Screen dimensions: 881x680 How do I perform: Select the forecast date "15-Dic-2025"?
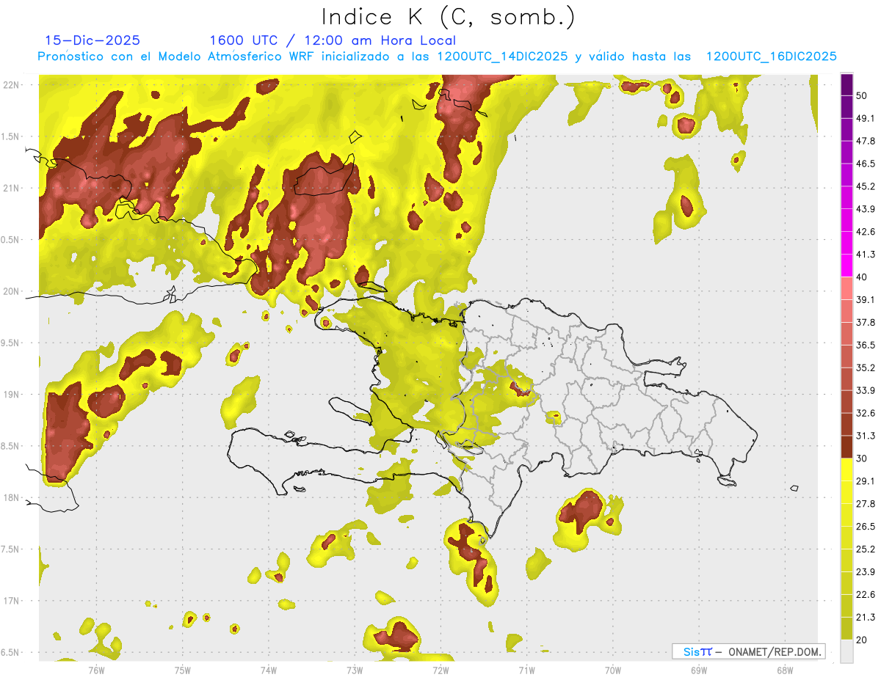click(93, 40)
